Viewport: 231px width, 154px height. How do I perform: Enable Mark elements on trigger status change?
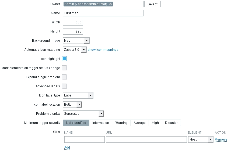64,68
